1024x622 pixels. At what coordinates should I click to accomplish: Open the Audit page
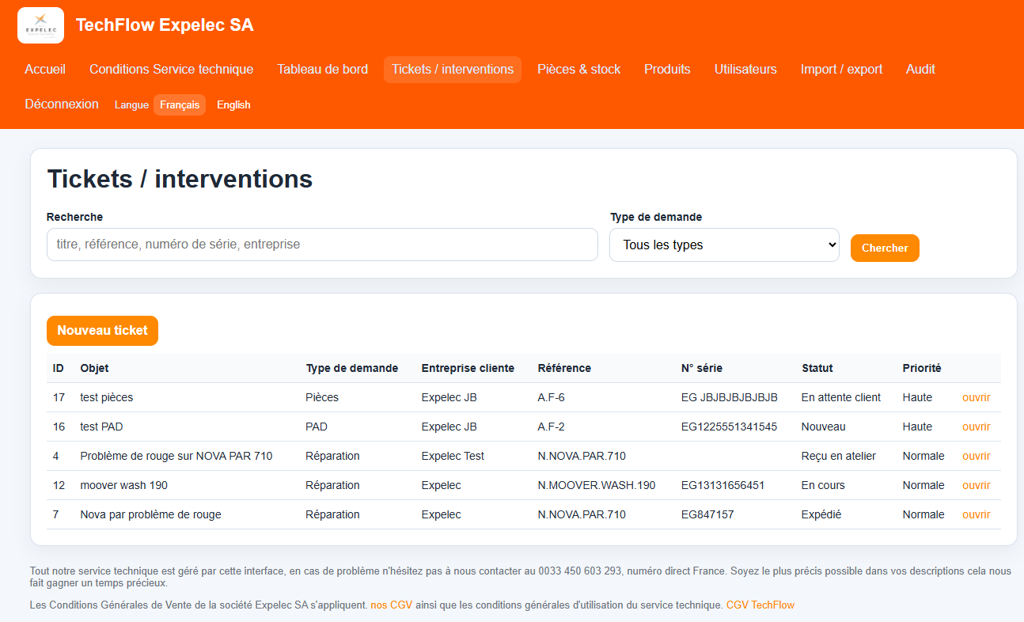pyautogui.click(x=920, y=70)
